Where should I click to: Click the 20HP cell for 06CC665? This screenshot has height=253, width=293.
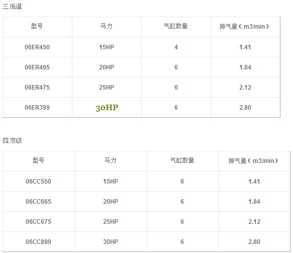pos(111,202)
